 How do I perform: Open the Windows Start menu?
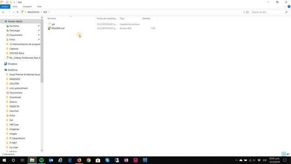(4, 160)
